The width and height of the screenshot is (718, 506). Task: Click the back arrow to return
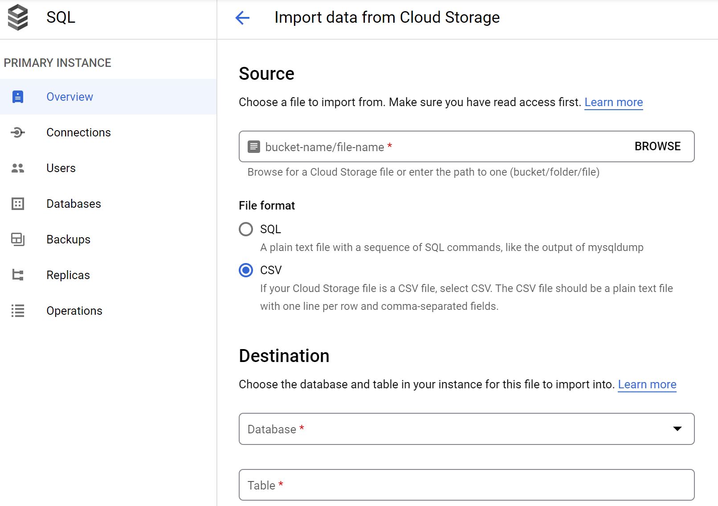click(x=241, y=18)
